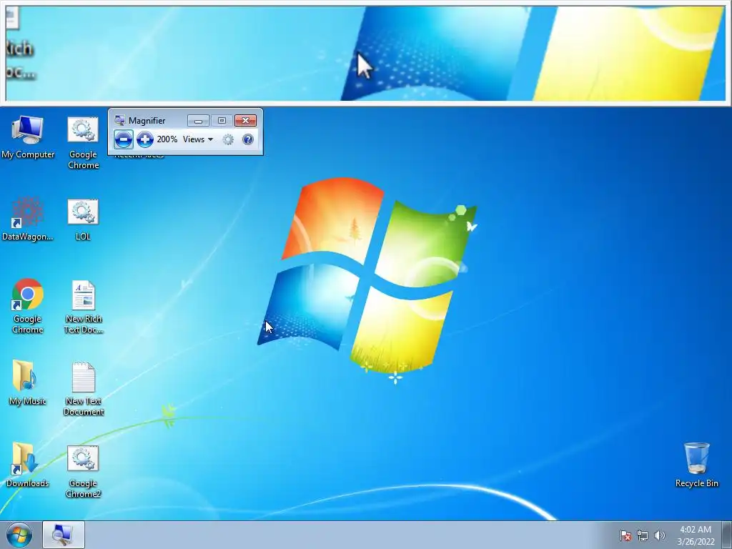Select the Google Chrome2 file icon
This screenshot has width=732, height=549.
click(x=83, y=472)
